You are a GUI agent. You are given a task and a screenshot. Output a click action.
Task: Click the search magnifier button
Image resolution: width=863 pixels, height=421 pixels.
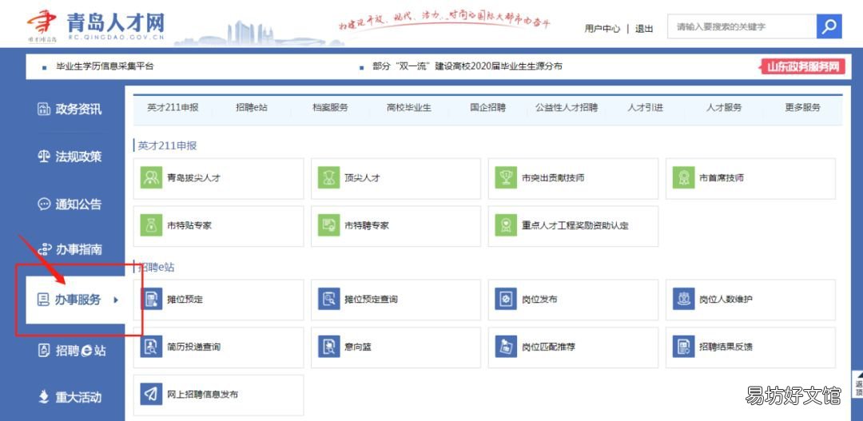(829, 26)
